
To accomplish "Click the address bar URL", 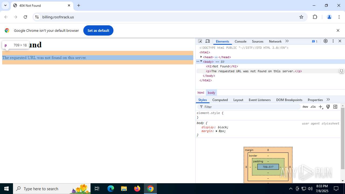I will click(58, 17).
